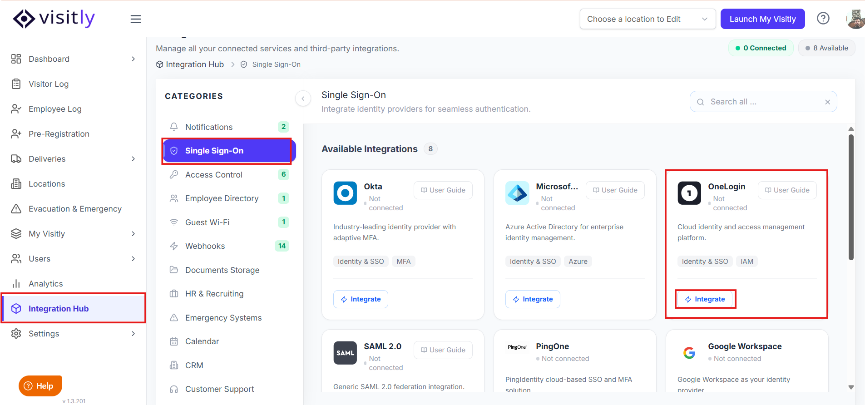Click the integrations list scrollbar thumb
Viewport: 865px width, 405px height.
pyautogui.click(x=851, y=197)
